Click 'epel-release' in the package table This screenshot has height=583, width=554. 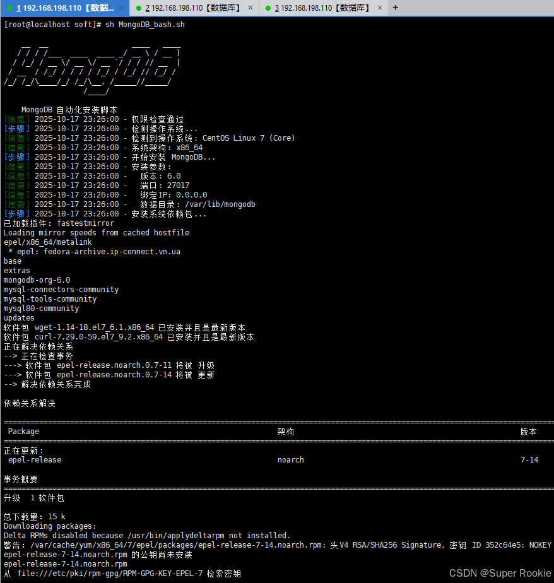[x=35, y=460]
